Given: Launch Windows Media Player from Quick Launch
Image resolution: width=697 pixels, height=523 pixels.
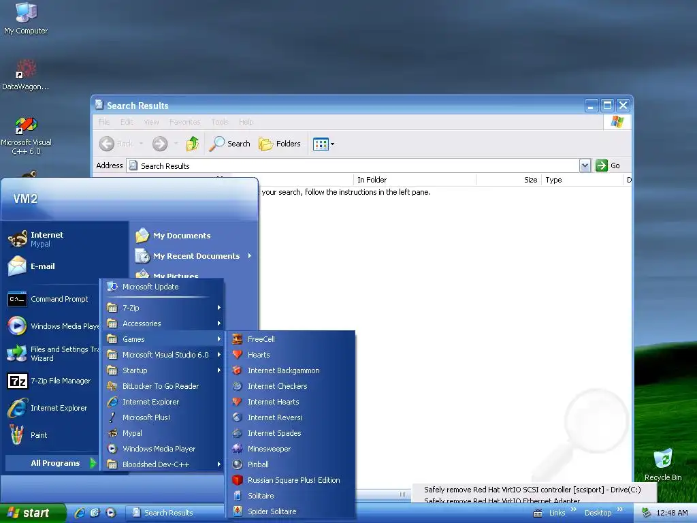Looking at the screenshot, I should point(111,513).
